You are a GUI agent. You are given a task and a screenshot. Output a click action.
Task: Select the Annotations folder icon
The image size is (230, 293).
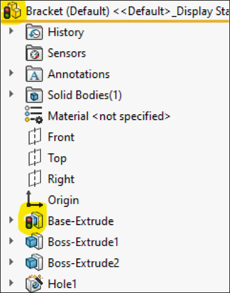pos(34,74)
